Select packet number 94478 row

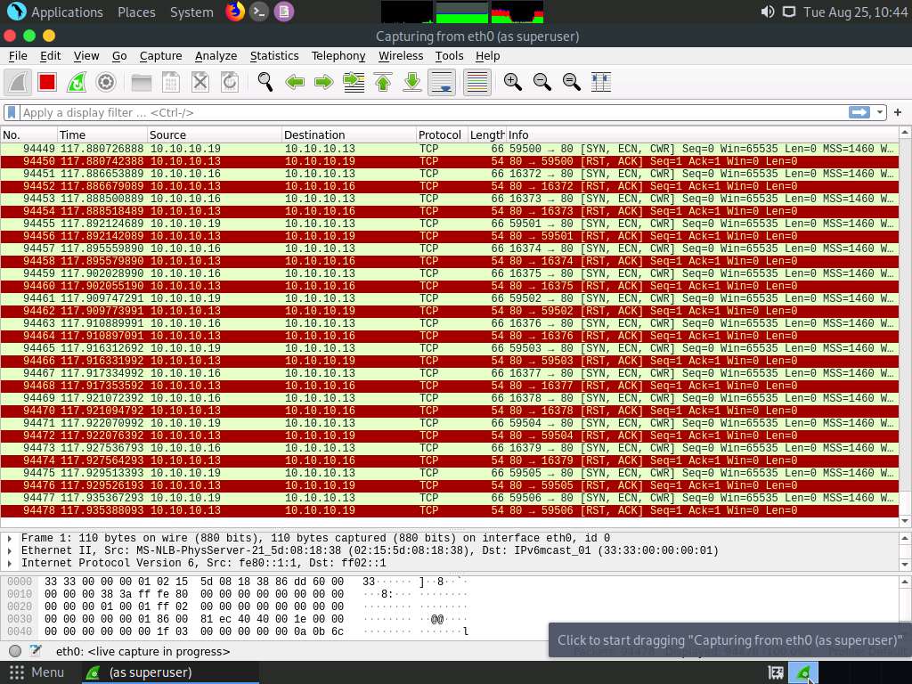click(x=450, y=510)
